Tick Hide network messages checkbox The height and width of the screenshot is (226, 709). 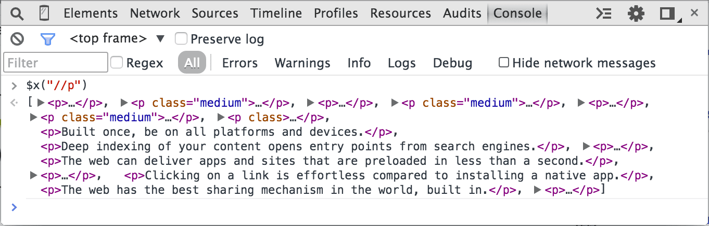pyautogui.click(x=503, y=63)
